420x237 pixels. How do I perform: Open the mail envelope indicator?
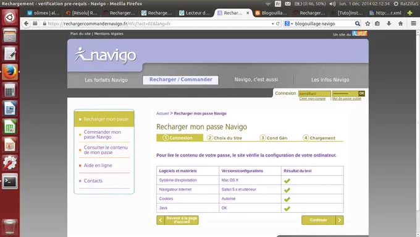(288, 4)
